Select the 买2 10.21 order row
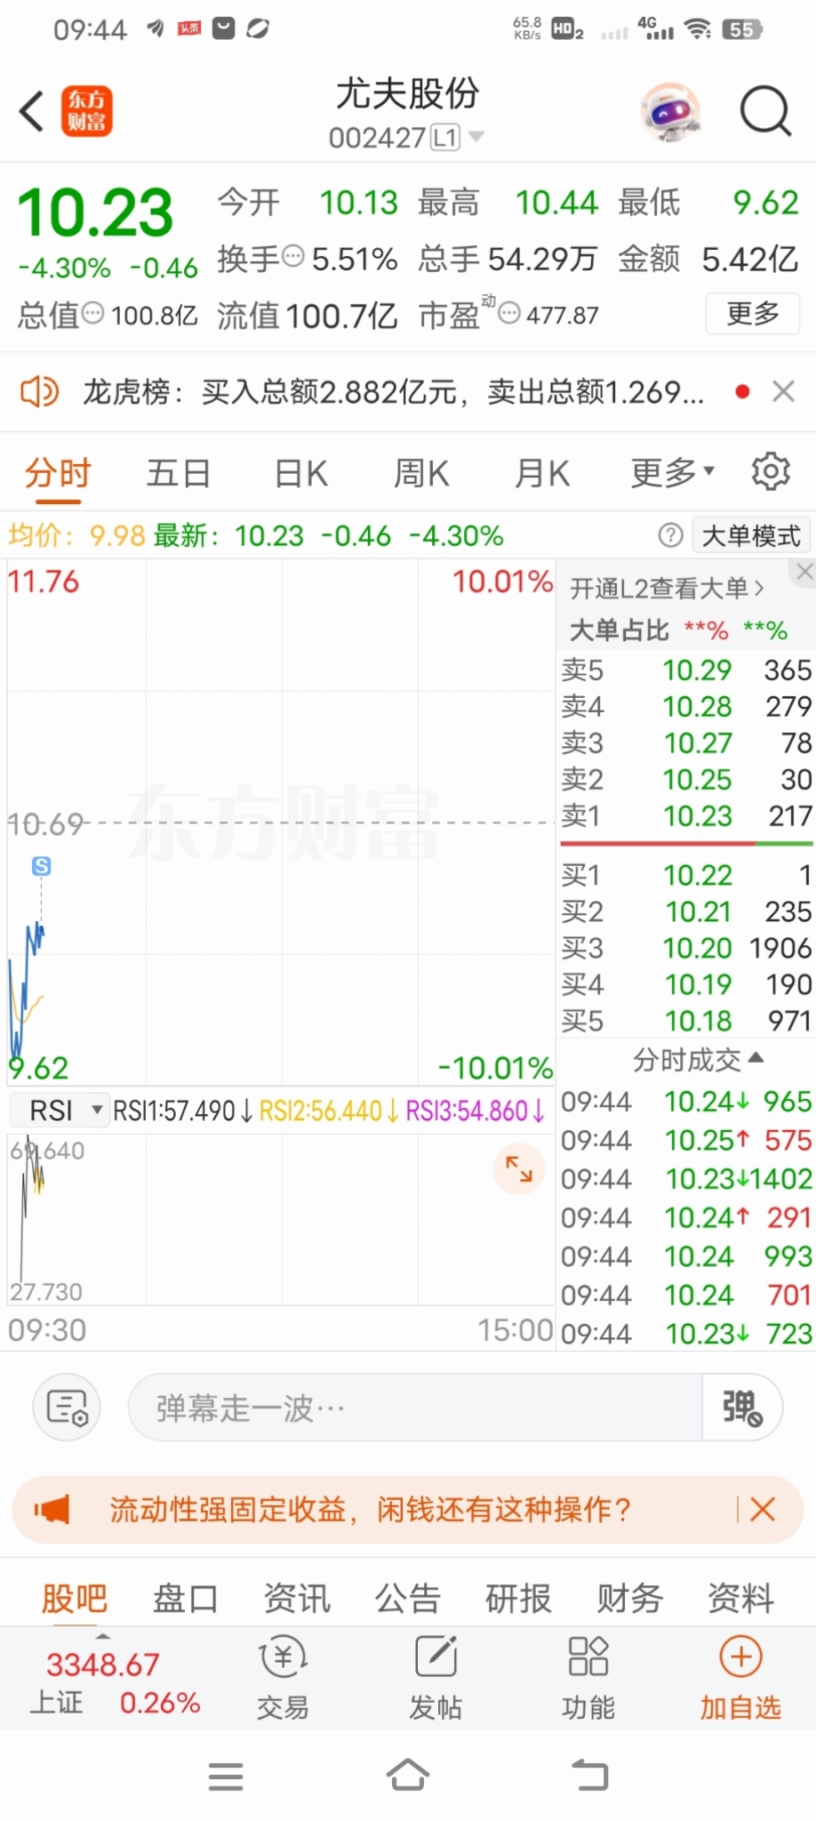 click(x=686, y=911)
